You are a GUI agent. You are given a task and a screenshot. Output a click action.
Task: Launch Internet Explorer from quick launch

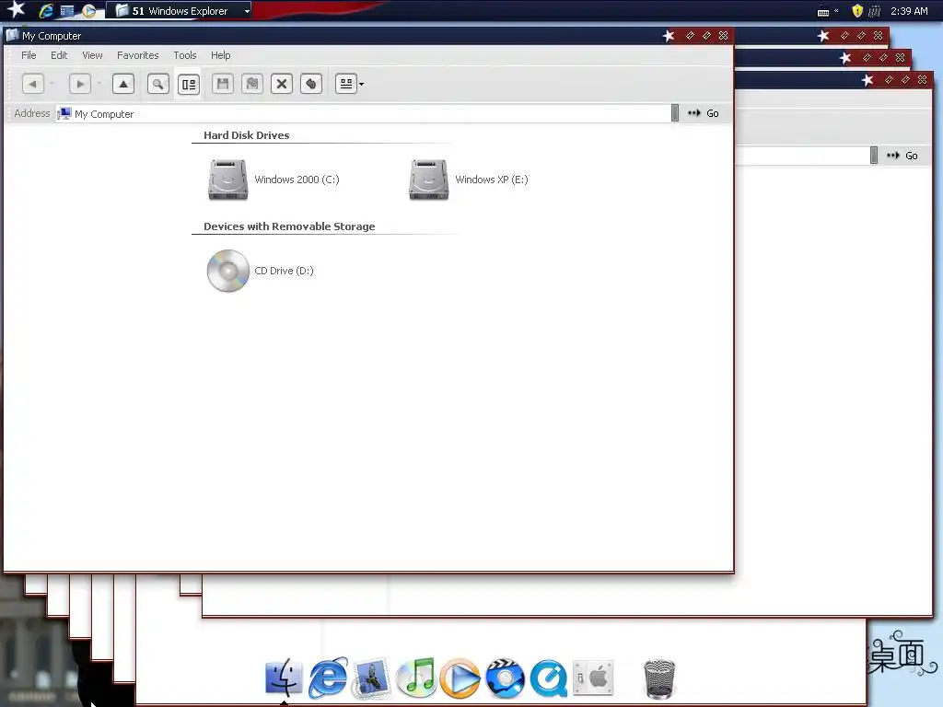pos(46,10)
